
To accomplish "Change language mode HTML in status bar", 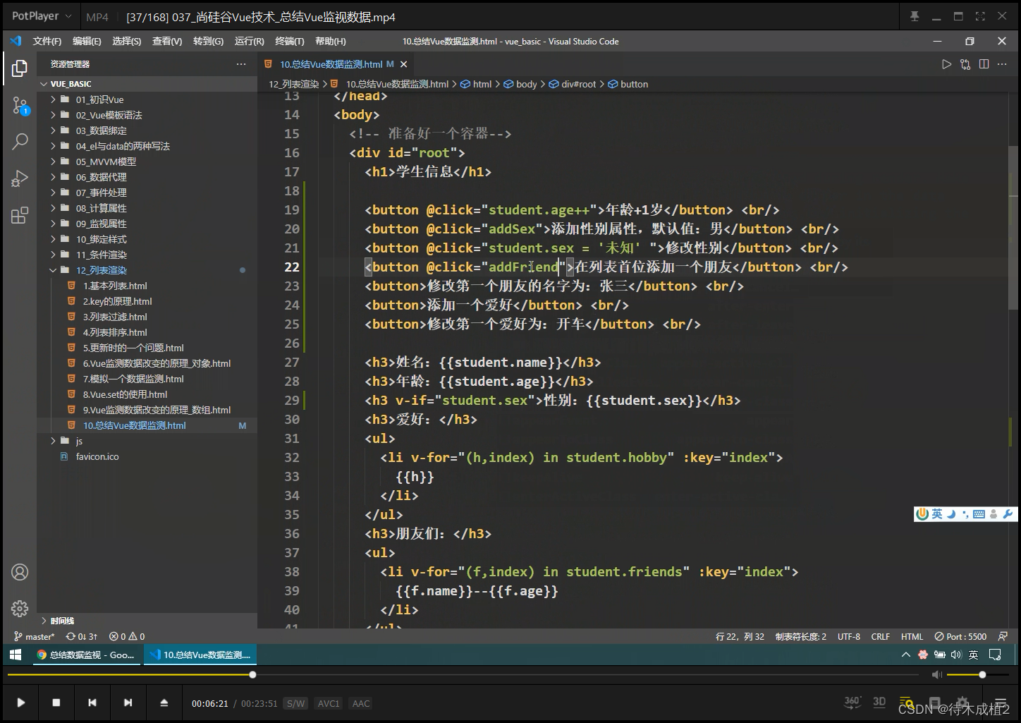I will (912, 636).
